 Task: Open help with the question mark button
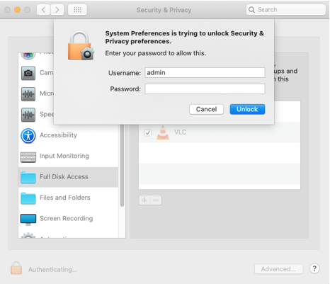click(314, 268)
